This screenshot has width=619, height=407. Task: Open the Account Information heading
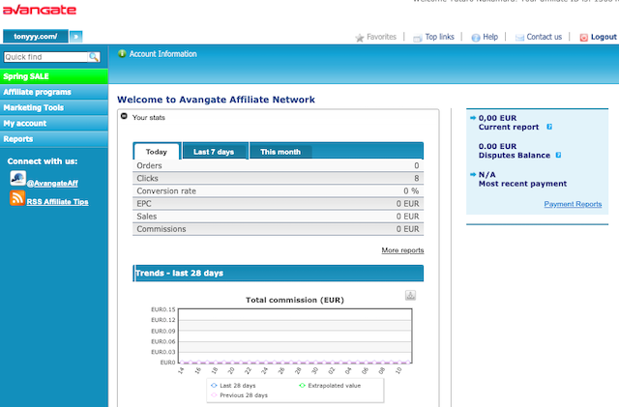163,54
